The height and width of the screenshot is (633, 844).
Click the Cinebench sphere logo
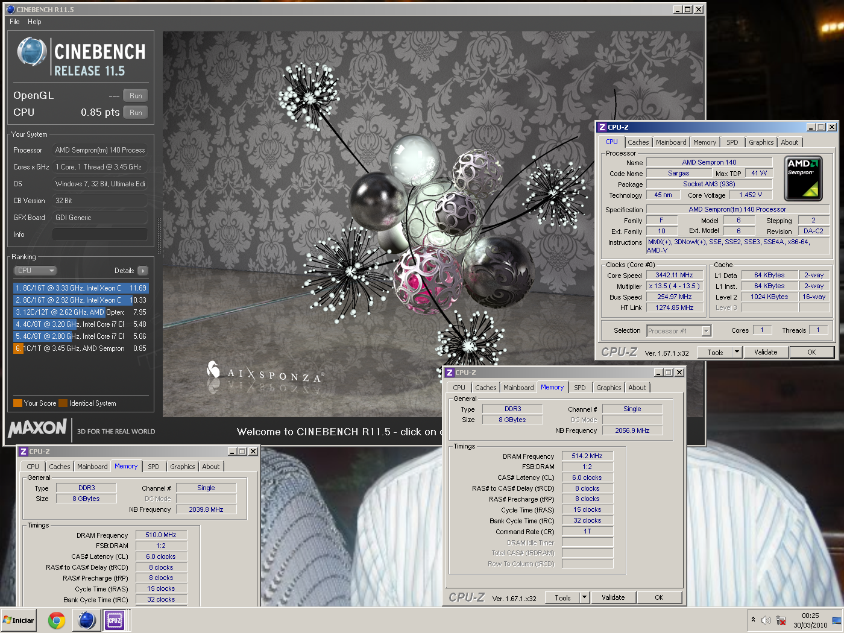coord(32,52)
